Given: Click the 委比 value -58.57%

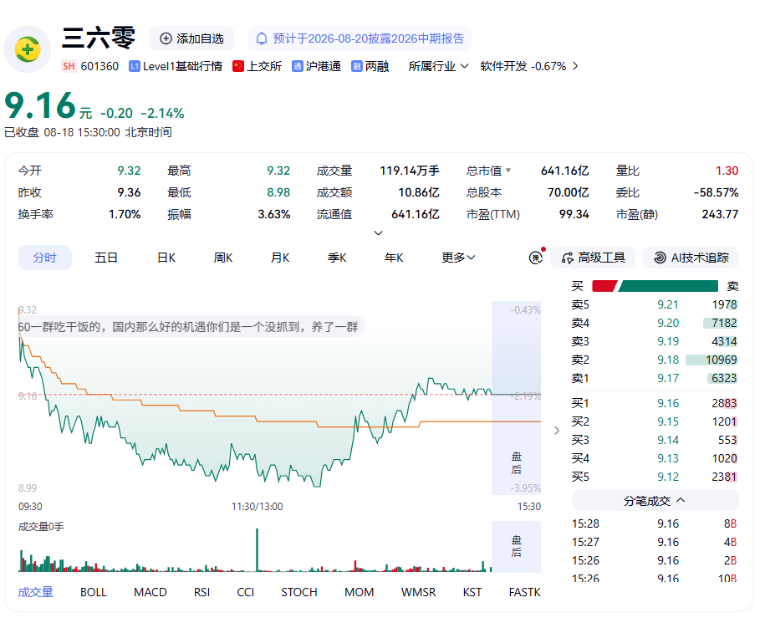Looking at the screenshot, I should pos(716,192).
